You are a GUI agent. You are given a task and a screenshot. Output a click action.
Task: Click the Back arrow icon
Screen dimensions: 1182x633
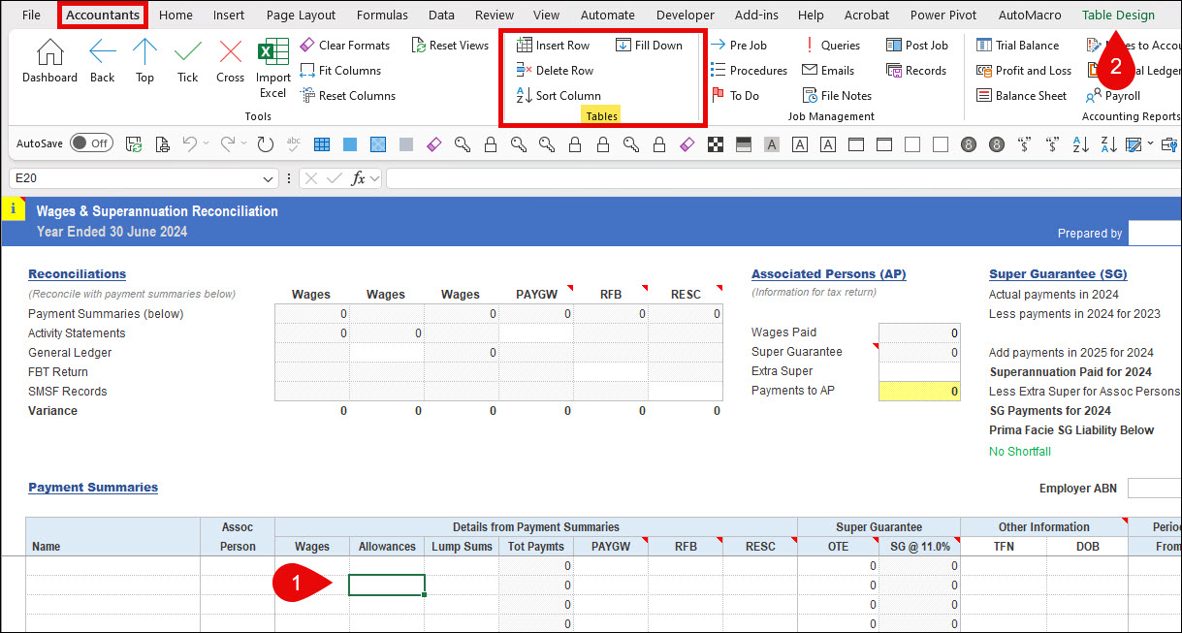[103, 62]
